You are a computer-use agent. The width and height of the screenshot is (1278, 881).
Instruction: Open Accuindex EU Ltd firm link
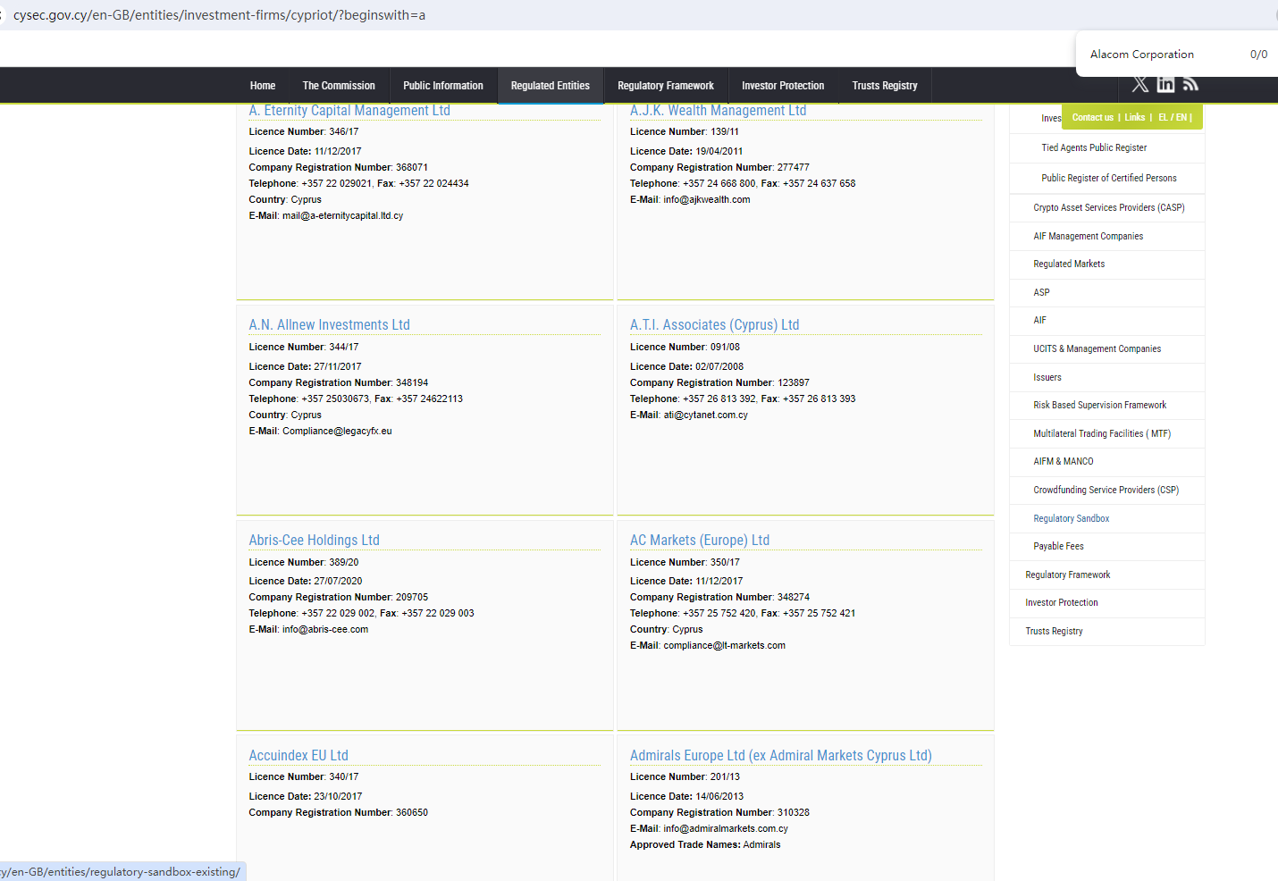[298, 755]
